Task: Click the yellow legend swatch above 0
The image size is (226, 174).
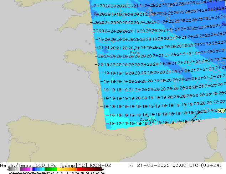Action: pos(58,169)
